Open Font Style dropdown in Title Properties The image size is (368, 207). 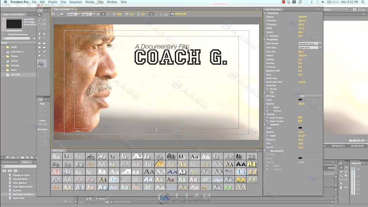[310, 47]
